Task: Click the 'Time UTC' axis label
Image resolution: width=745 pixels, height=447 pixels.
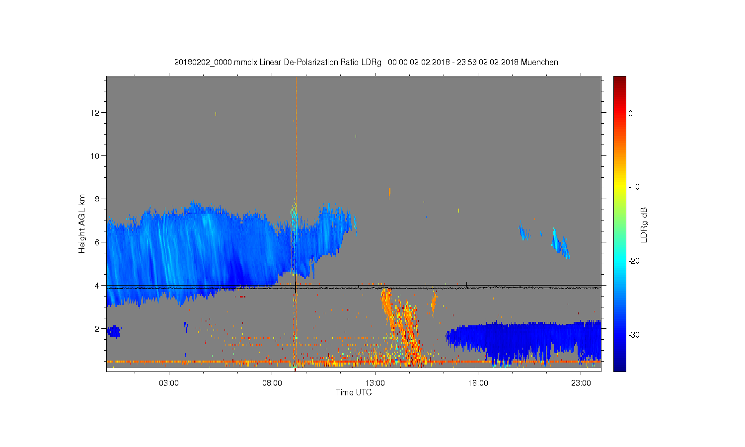Action: tap(354, 392)
